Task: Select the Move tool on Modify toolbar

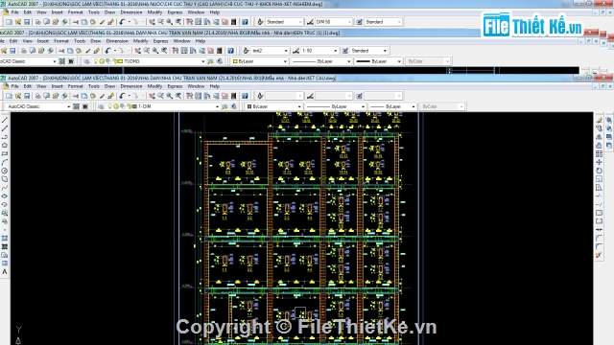Action: pyautogui.click(x=599, y=162)
